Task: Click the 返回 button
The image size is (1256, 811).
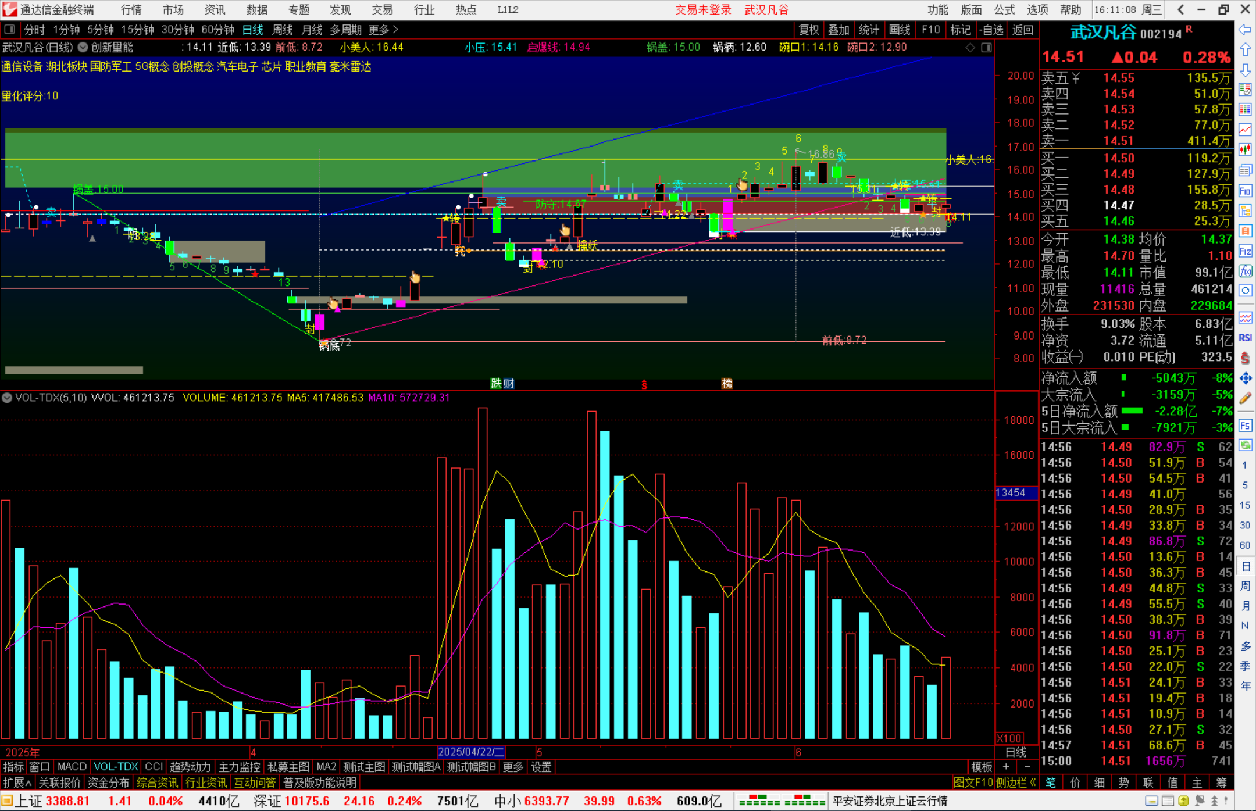Action: tap(1022, 30)
